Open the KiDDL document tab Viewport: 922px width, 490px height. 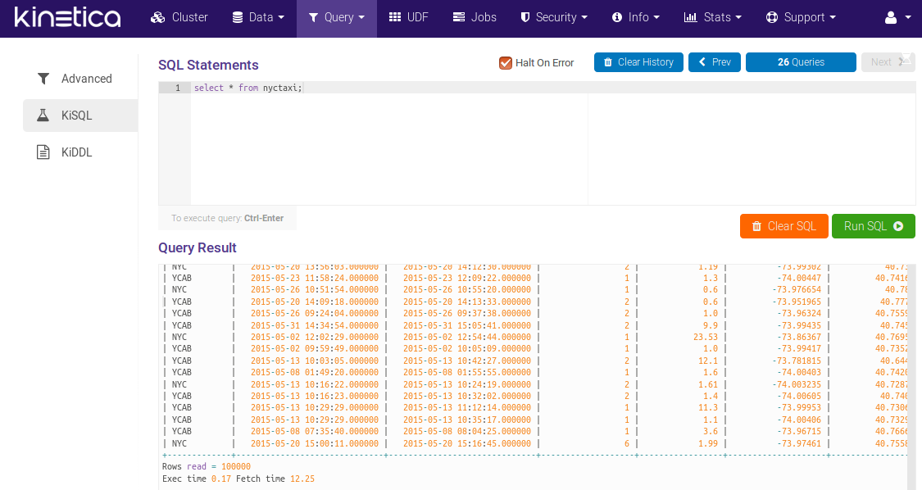(x=75, y=152)
